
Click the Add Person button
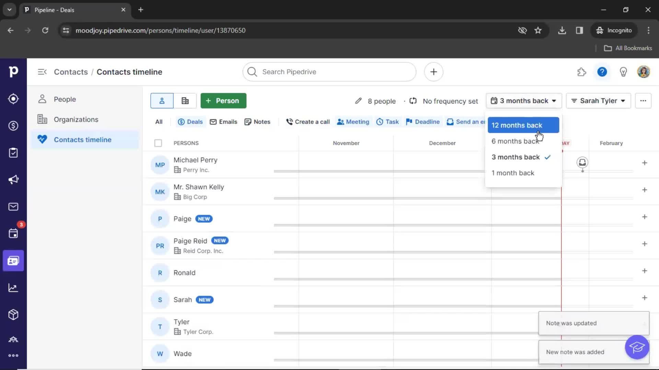tap(223, 100)
